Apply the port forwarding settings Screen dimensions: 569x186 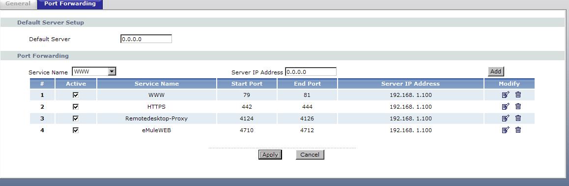[270, 155]
